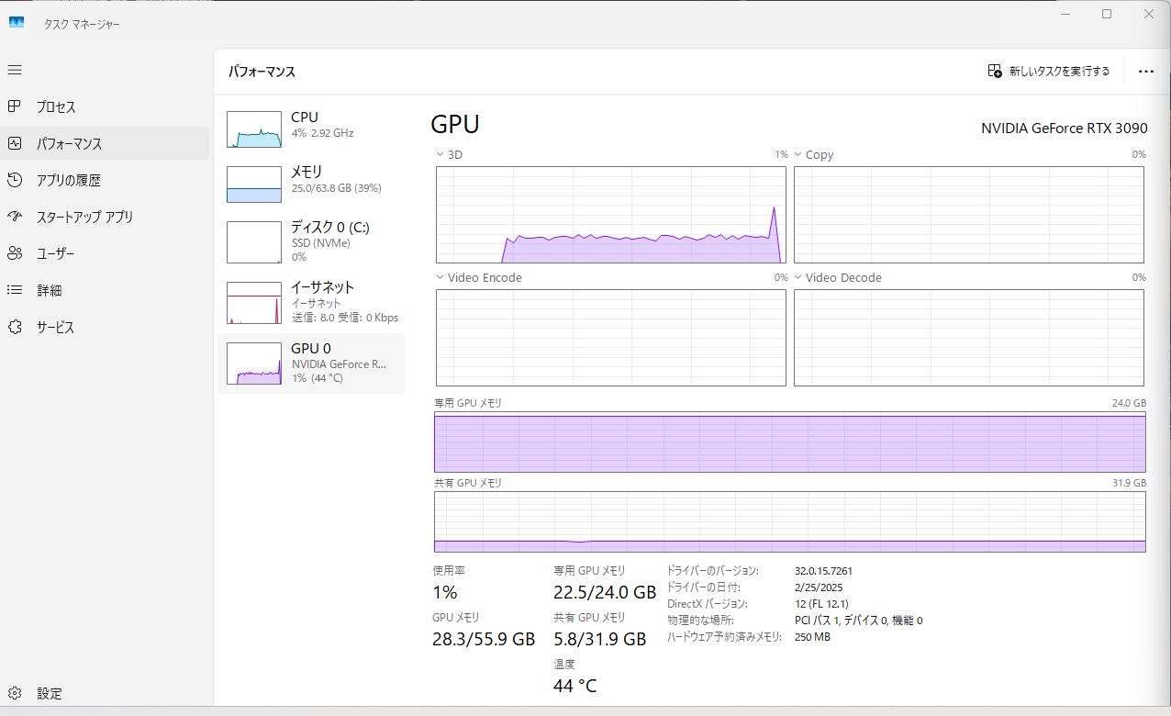Click the 24.0 GB graph max label
This screenshot has width=1171, height=716.
pos(1128,403)
